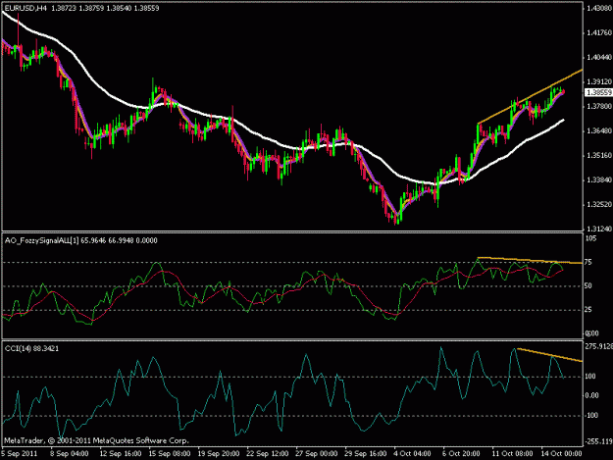
Task: Click the 29 Sep 16:00 time label
Action: (x=366, y=453)
